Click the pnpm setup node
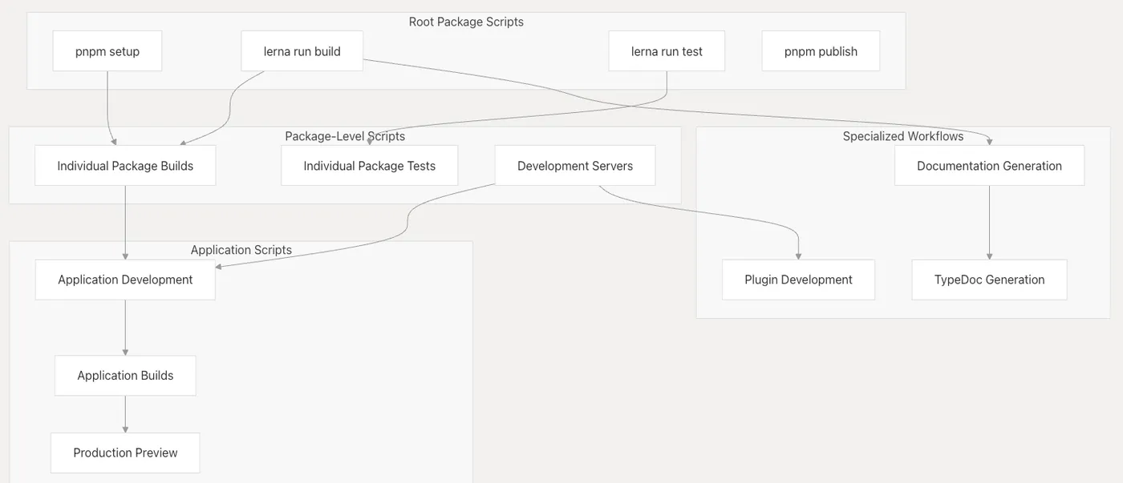The height and width of the screenshot is (483, 1123). (107, 51)
